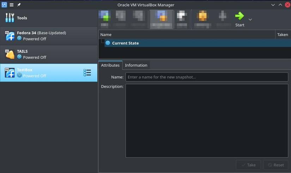Pin the window using pin icon
291x173 pixels.
(19, 5)
